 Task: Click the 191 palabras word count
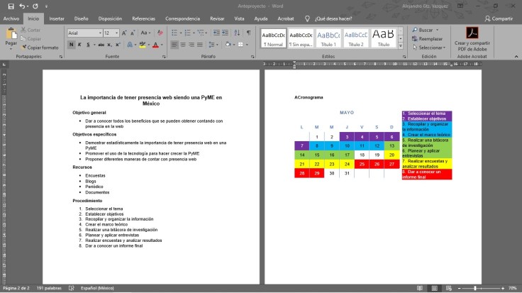tap(49, 288)
